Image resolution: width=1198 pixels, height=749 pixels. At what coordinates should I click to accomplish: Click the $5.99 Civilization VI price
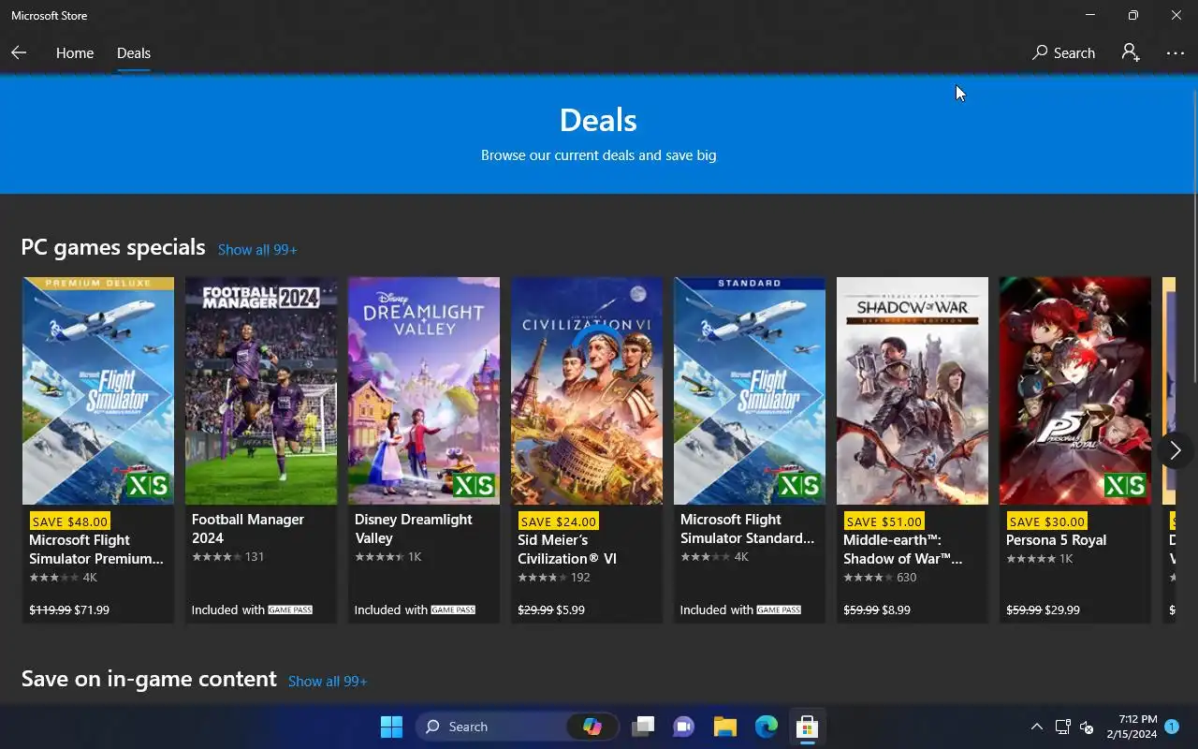(x=570, y=610)
